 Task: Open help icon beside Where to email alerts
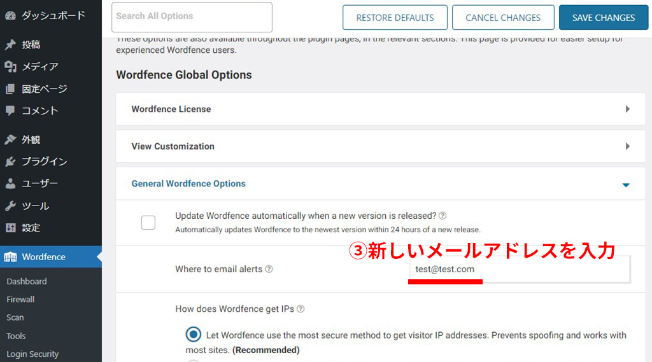point(269,269)
